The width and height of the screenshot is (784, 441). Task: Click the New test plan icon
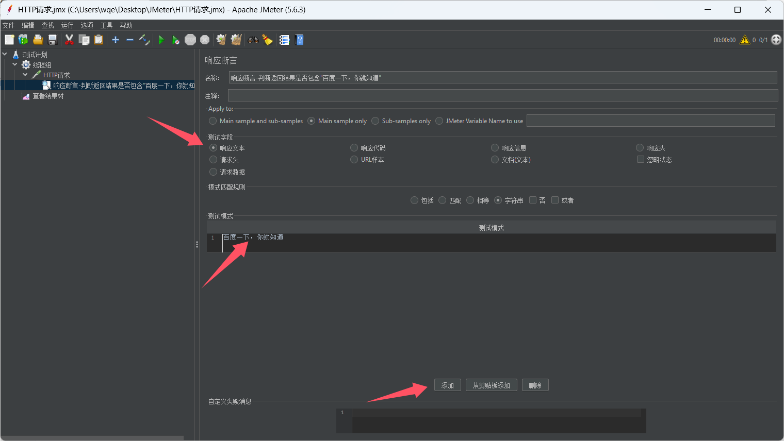pyautogui.click(x=9, y=40)
